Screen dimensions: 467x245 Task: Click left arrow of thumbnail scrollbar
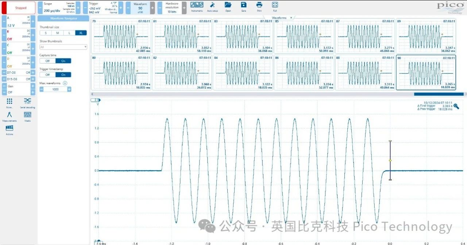click(x=92, y=94)
